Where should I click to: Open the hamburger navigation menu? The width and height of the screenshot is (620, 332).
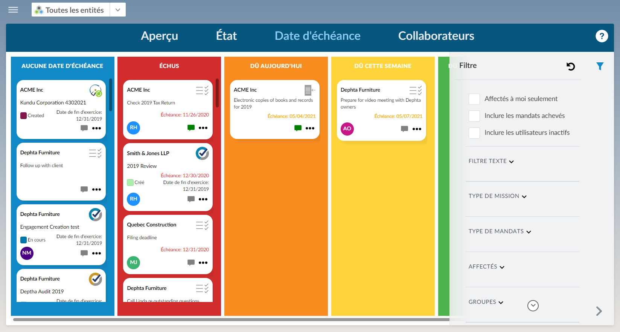(13, 10)
